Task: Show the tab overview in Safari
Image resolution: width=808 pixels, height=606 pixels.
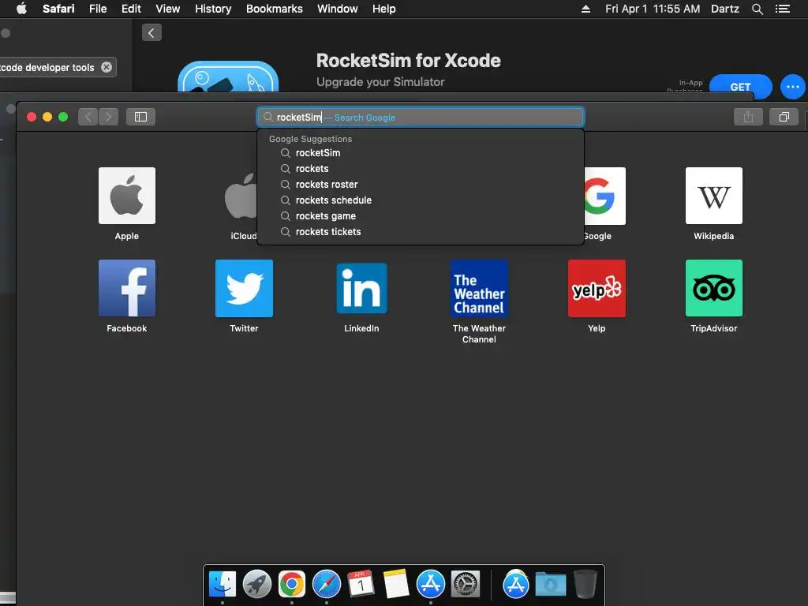Action: [x=784, y=117]
